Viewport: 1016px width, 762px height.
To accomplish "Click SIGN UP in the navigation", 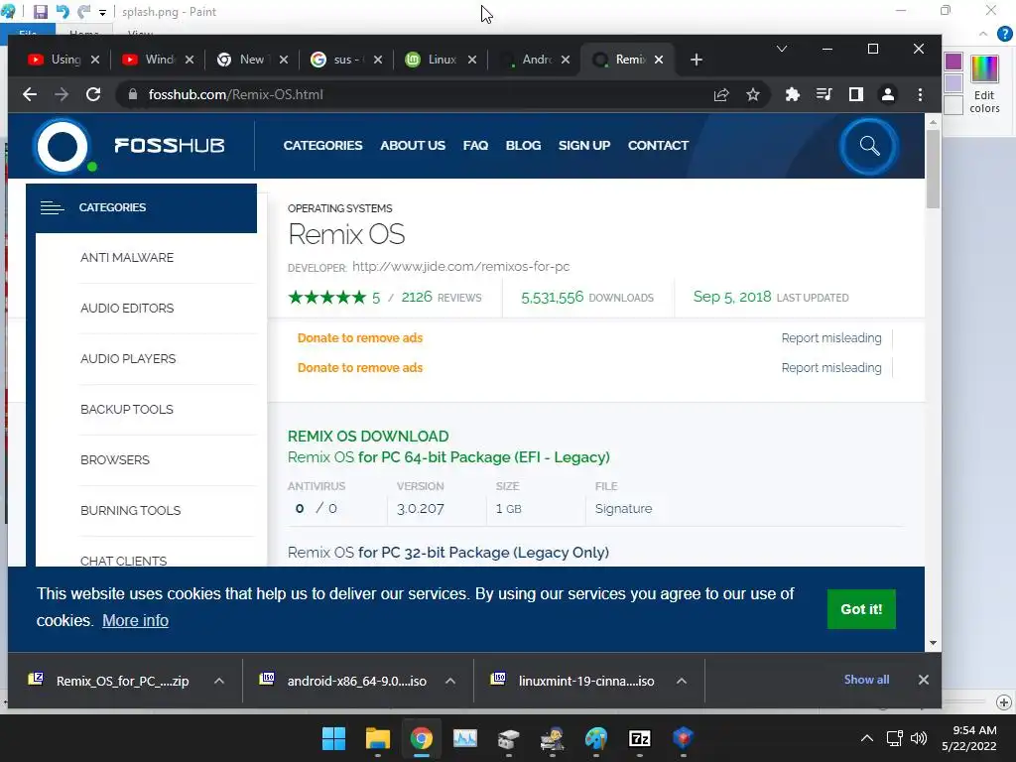I will coord(584,146).
